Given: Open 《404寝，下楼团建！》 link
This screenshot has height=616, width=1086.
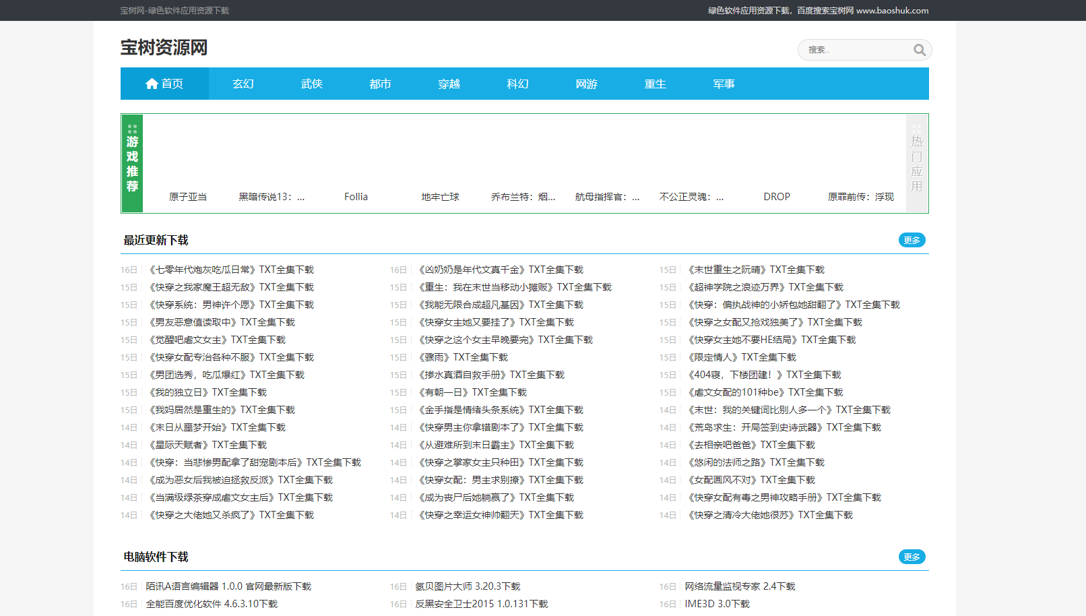Looking at the screenshot, I should pos(763,375).
